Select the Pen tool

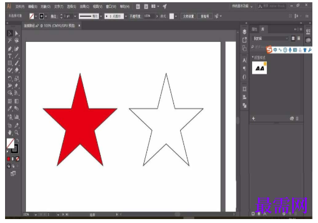[10, 48]
